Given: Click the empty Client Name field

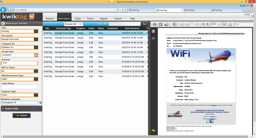Looking at the screenshot, I should click(x=20, y=87).
